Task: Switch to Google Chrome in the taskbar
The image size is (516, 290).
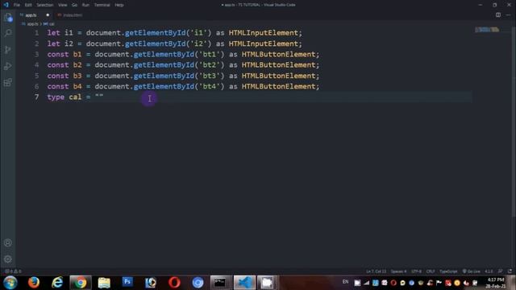Action: click(80, 283)
